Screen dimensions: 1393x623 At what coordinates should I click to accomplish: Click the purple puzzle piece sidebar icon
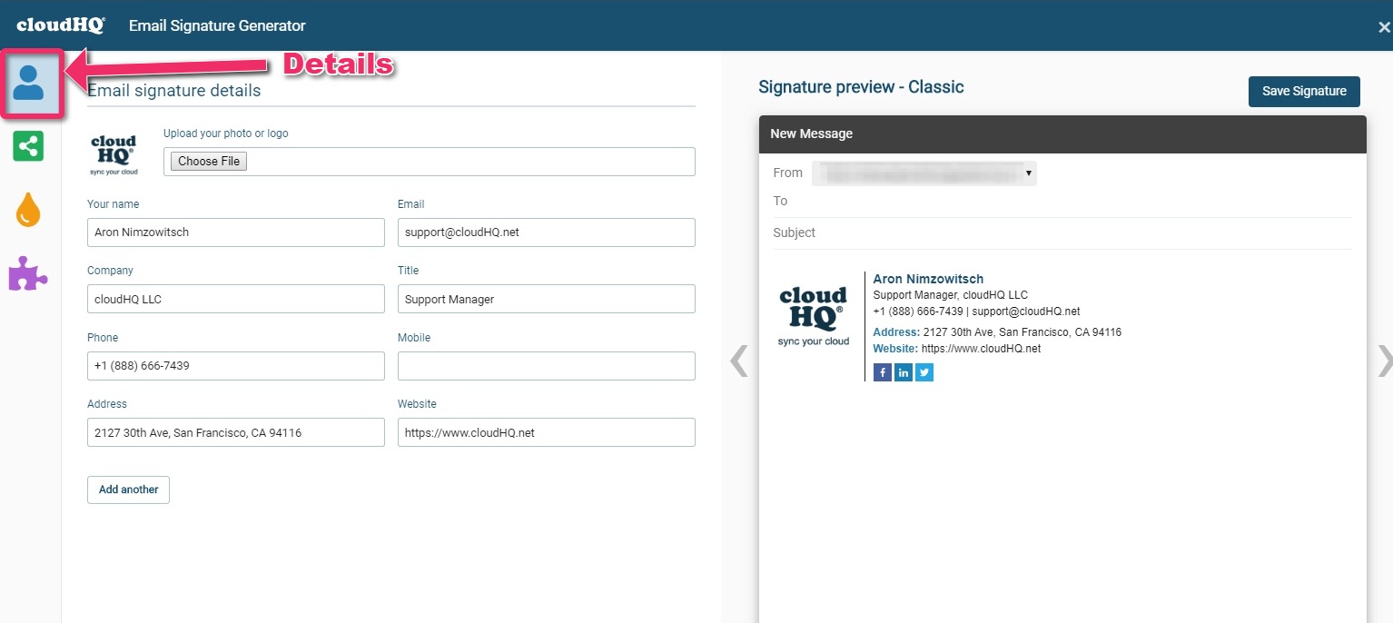[27, 273]
